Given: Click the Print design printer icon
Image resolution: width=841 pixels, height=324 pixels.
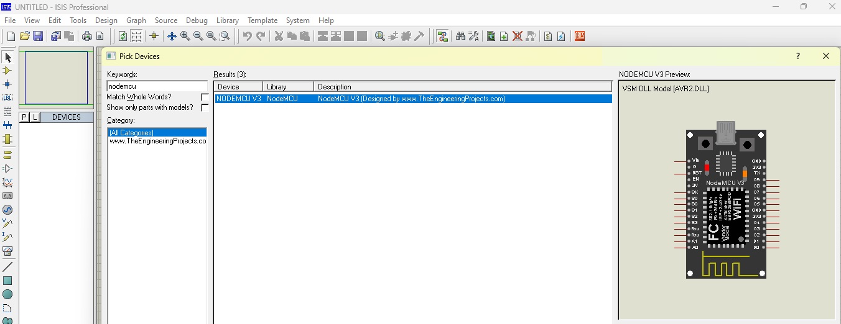Looking at the screenshot, I should click(86, 36).
